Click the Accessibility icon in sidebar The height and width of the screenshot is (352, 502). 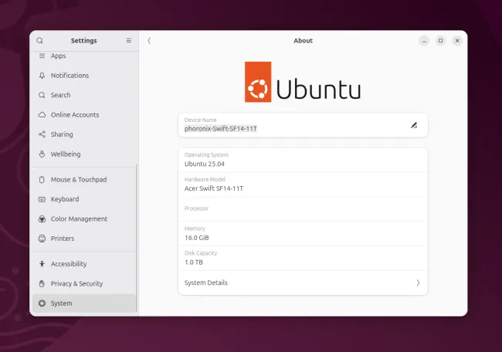click(x=42, y=264)
